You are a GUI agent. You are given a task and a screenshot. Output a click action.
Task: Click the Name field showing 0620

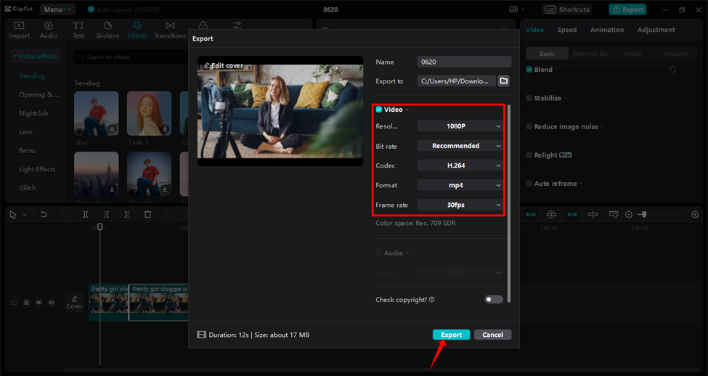click(464, 62)
